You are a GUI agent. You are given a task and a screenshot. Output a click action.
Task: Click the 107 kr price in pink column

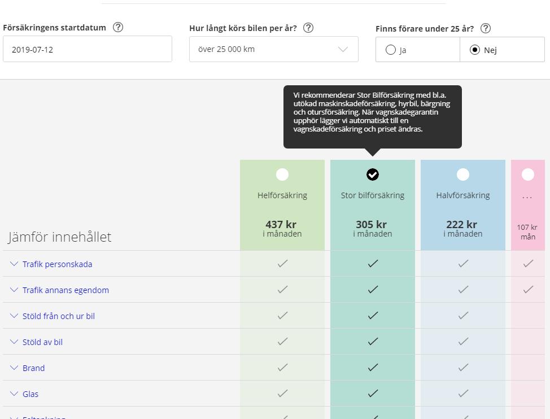tap(527, 227)
